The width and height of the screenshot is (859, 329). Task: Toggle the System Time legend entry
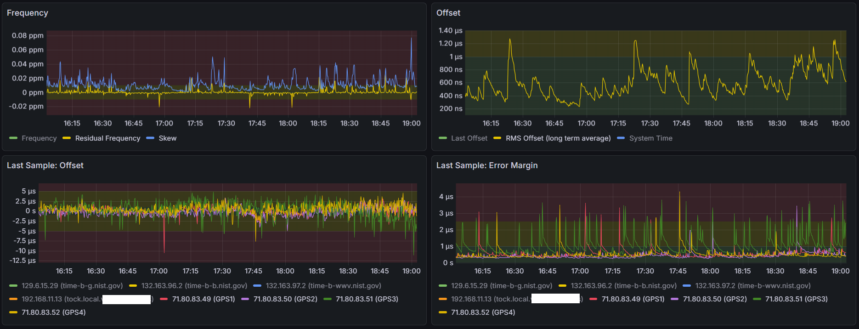coord(650,138)
